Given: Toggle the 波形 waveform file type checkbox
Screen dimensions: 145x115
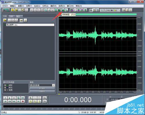Looking at the screenshot, I should tap(5, 85).
